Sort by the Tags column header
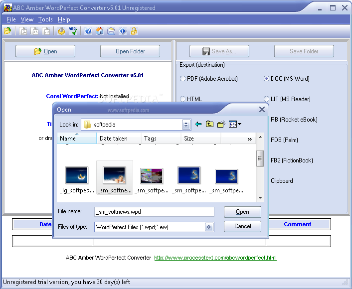 point(161,138)
